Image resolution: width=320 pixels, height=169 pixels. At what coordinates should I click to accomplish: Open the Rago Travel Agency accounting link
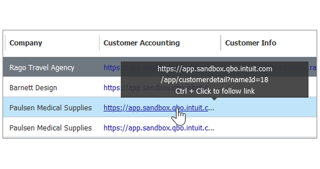(112, 67)
